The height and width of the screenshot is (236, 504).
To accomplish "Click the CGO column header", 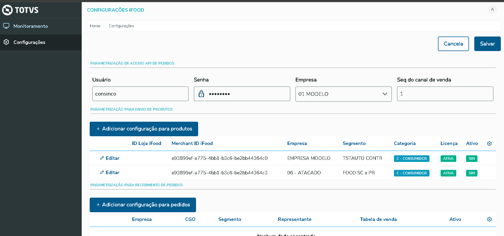I will click(190, 219).
